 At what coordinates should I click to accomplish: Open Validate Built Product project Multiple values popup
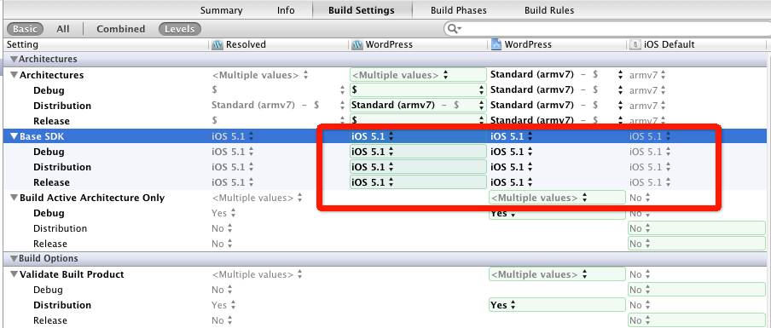(557, 274)
